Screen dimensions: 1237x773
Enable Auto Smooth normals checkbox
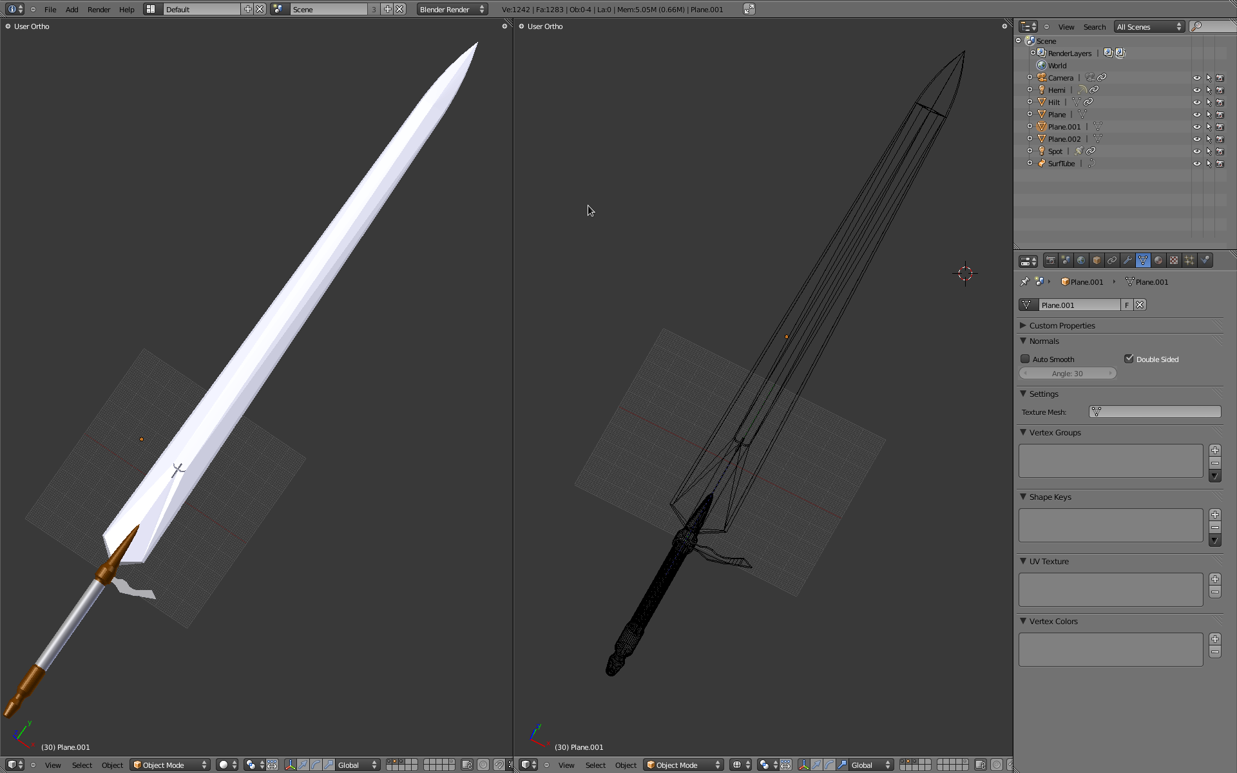click(x=1025, y=359)
